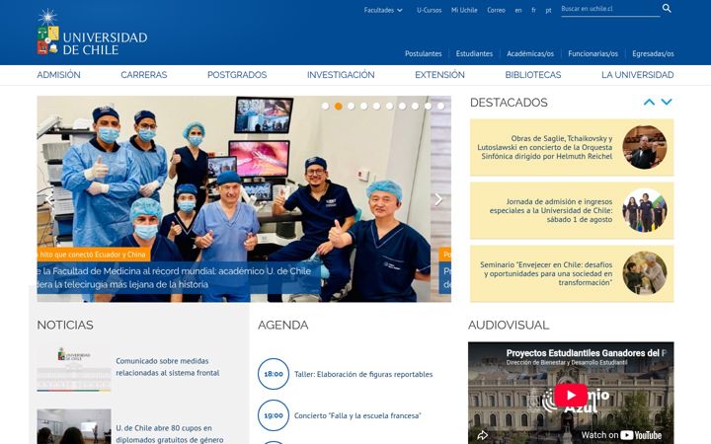Click the 19:00 agenda time badge
711x444 pixels.
(274, 415)
